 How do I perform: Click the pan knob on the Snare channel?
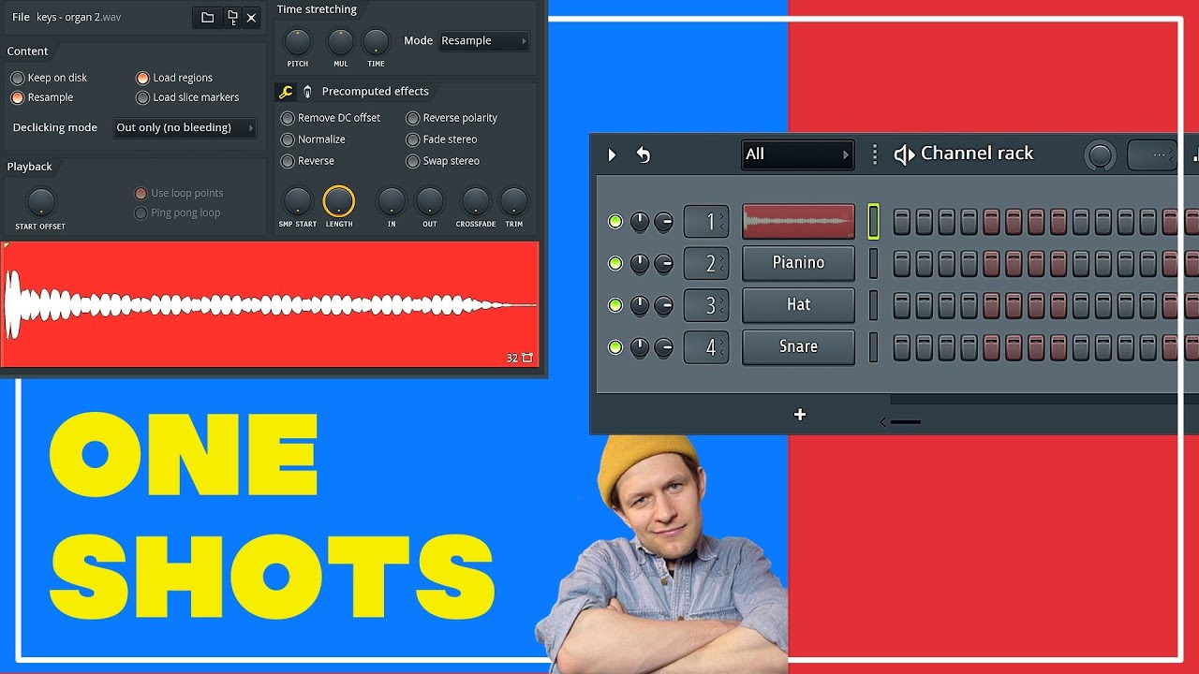click(x=640, y=347)
